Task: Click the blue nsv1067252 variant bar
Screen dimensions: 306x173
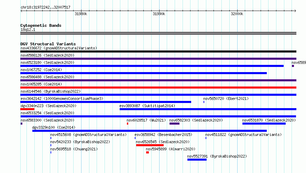Action: click(143, 73)
